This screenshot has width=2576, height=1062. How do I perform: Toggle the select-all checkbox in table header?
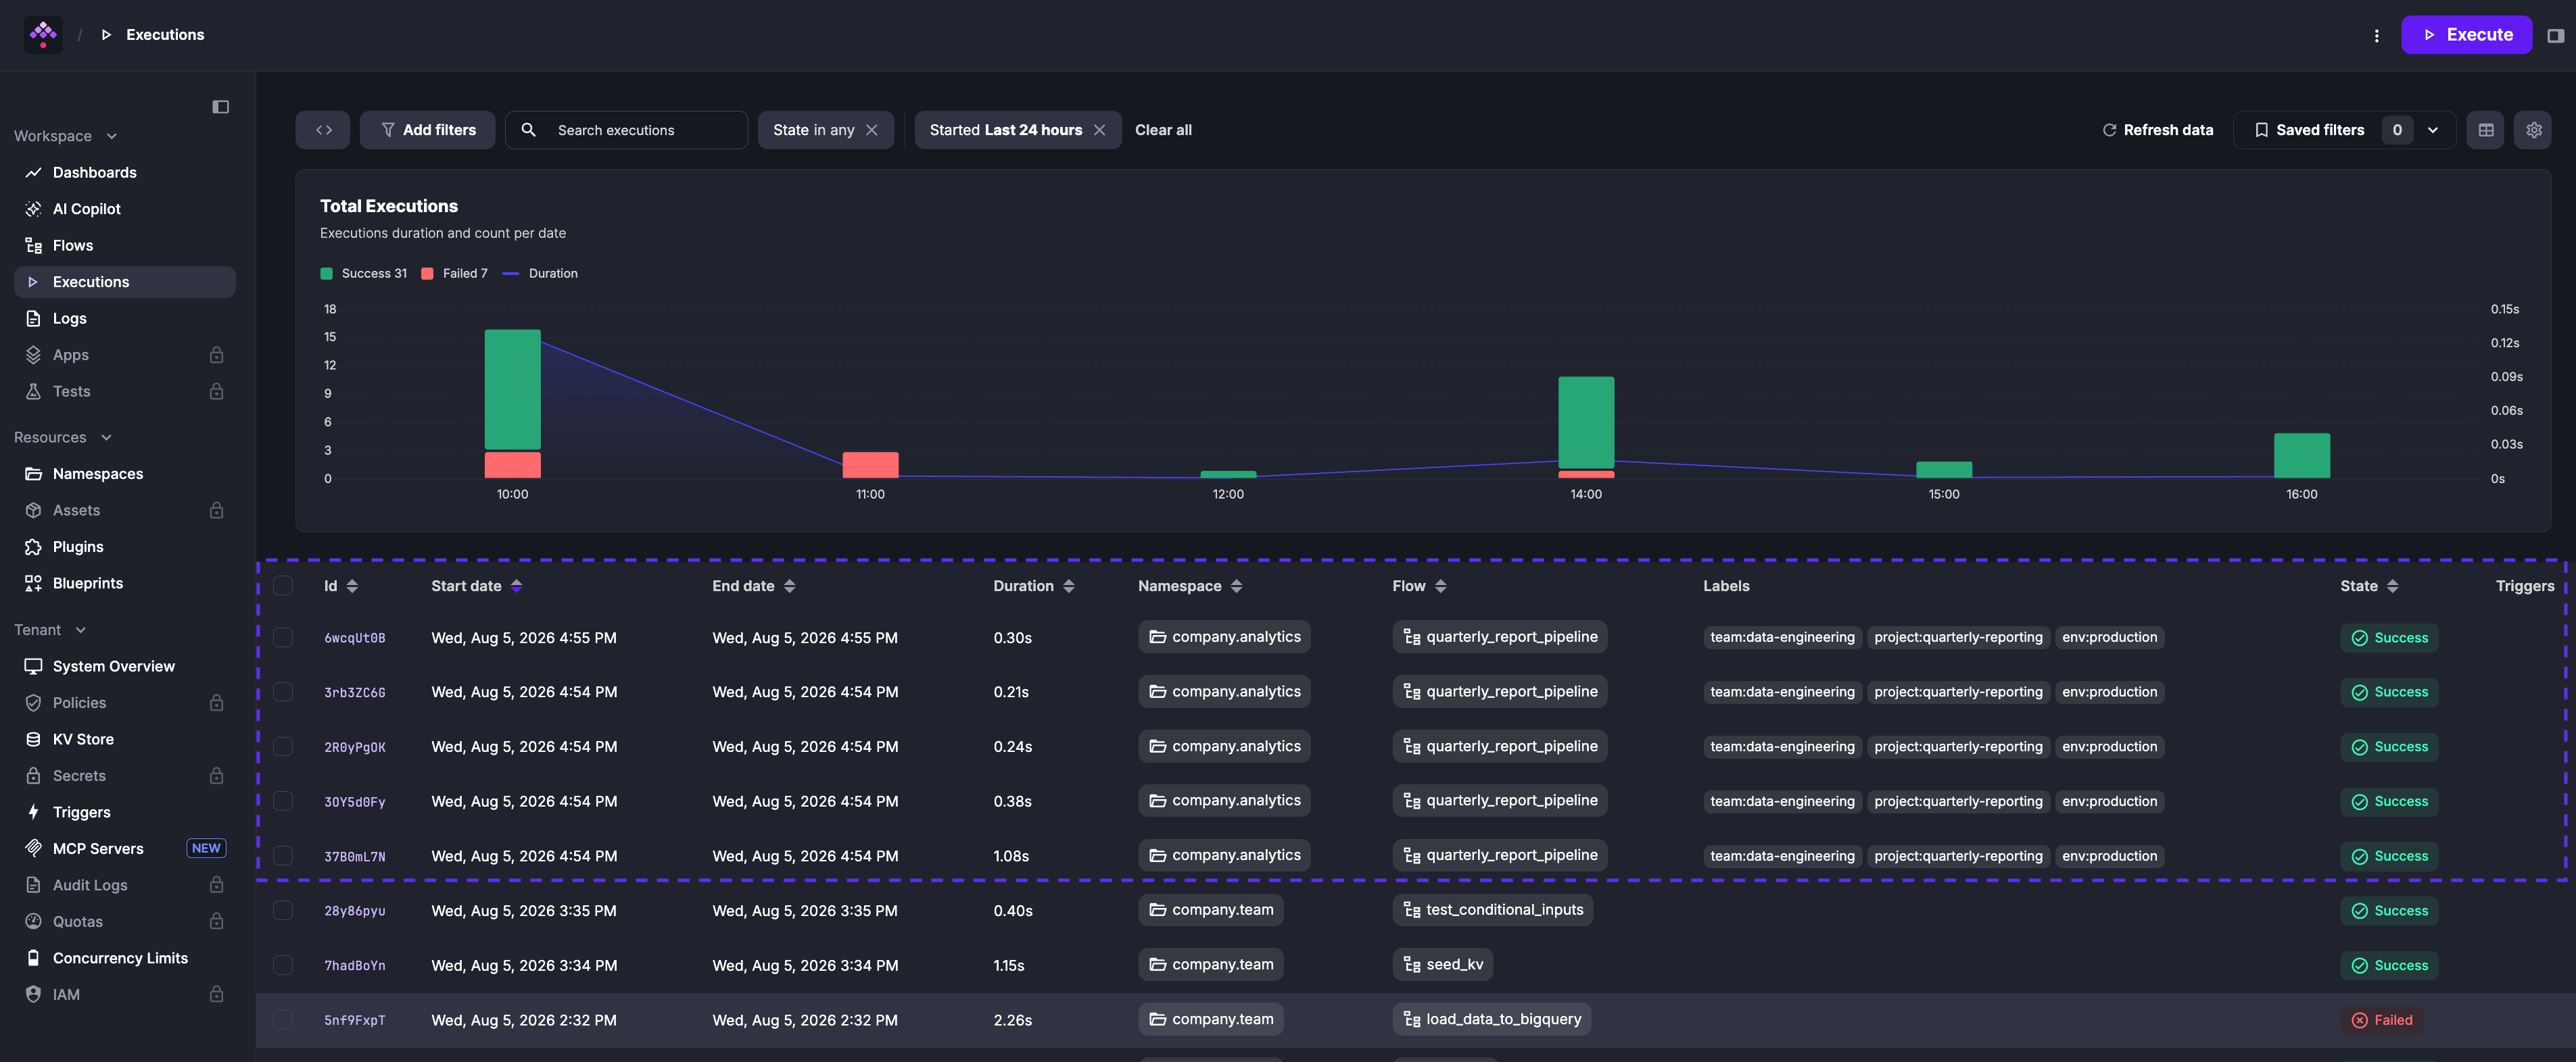283,586
